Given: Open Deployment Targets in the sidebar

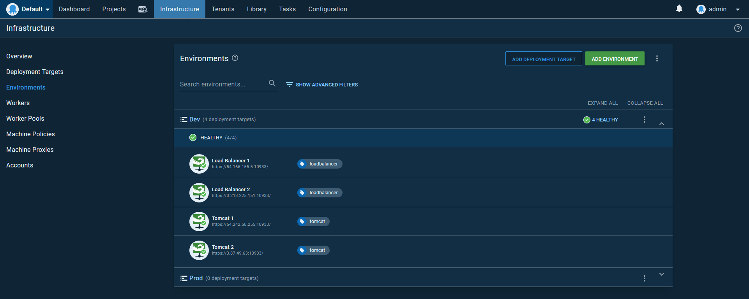Looking at the screenshot, I should click(35, 72).
